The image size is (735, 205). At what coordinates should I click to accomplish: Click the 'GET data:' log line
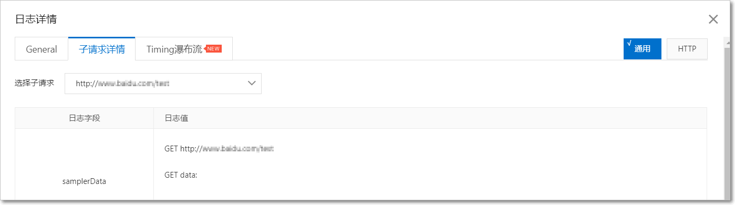click(x=181, y=175)
